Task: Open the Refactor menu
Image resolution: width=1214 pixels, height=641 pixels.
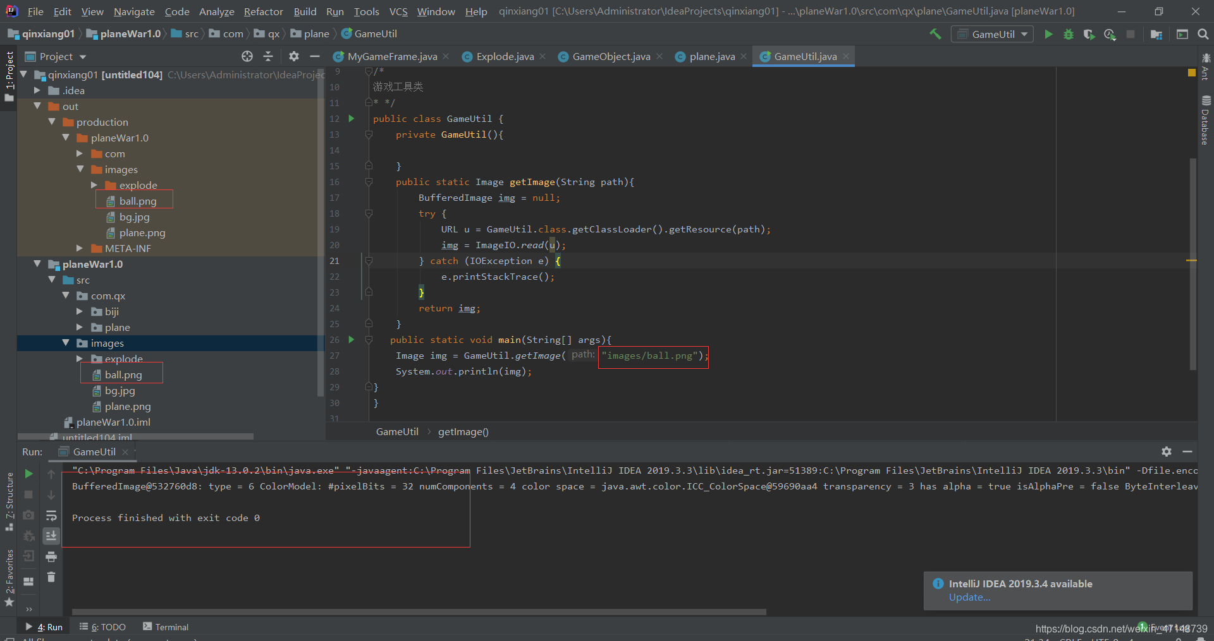Action: 263,11
